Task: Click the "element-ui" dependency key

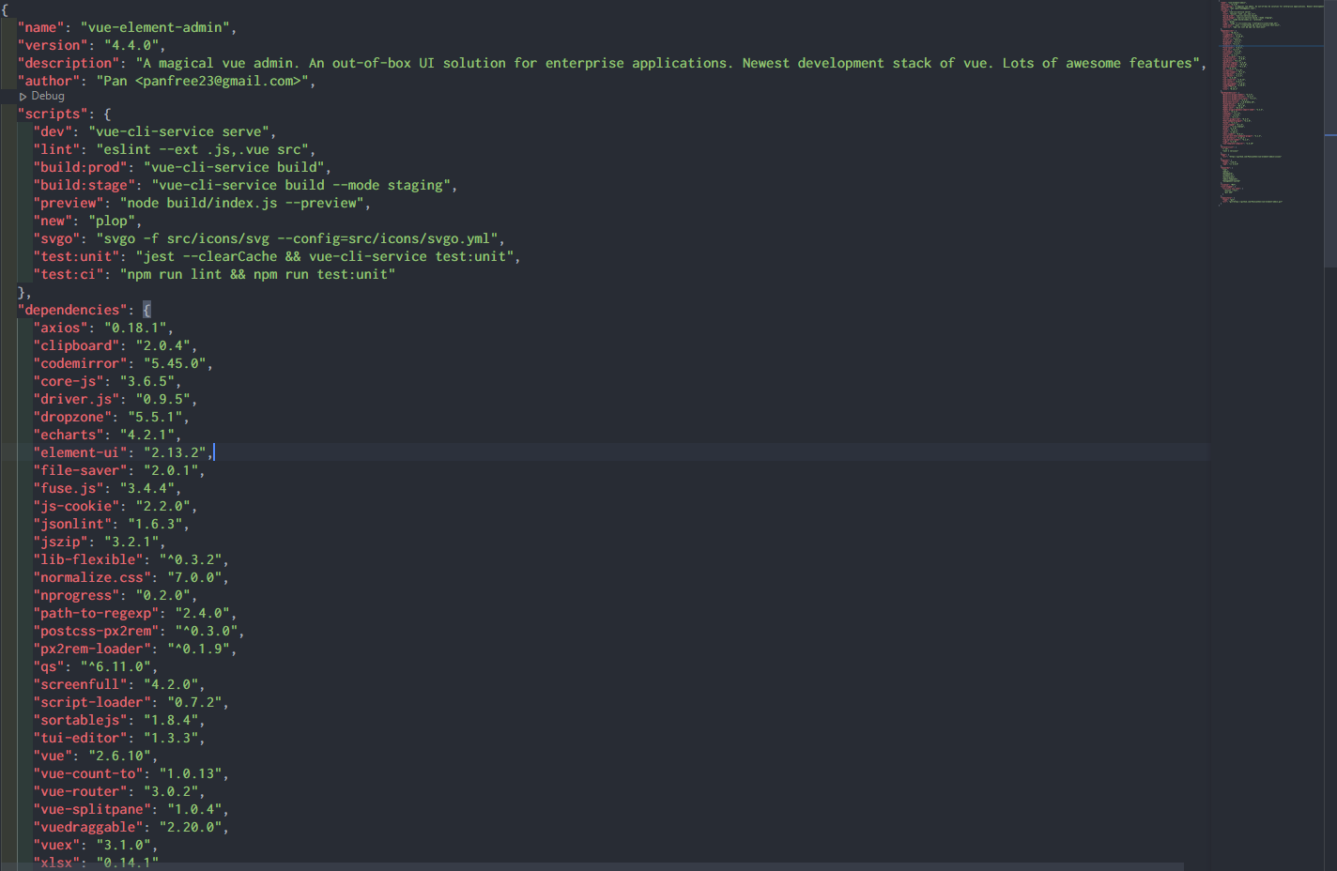Action: click(x=81, y=452)
